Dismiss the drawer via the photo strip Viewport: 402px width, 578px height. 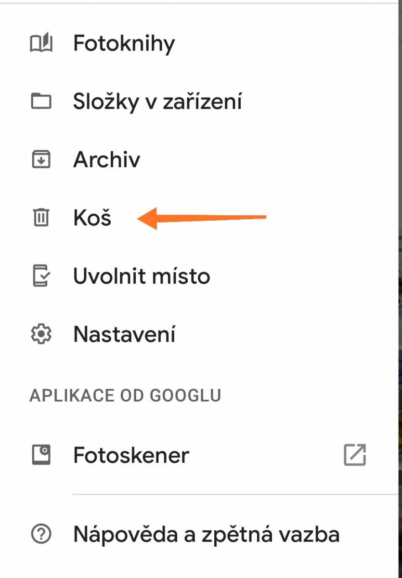click(x=399, y=289)
